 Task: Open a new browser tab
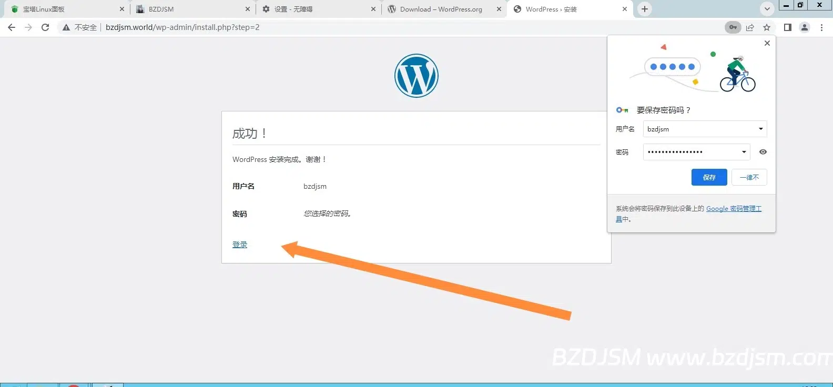645,9
